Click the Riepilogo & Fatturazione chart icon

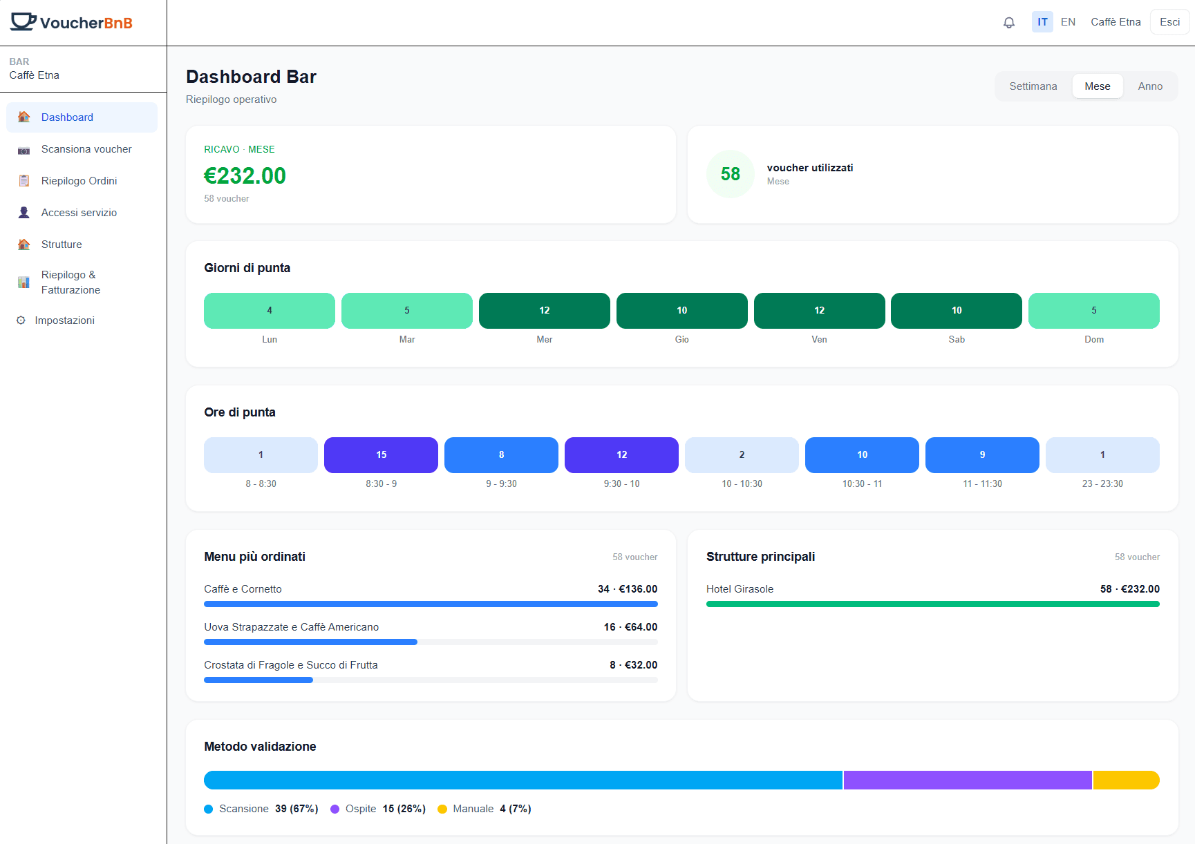pos(23,282)
